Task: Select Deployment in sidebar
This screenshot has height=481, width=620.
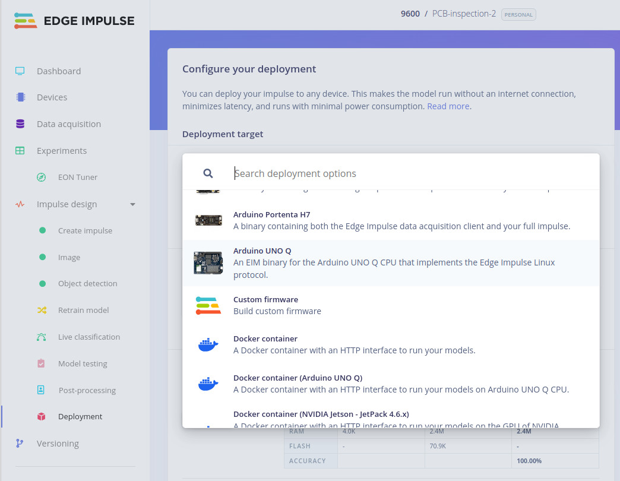Action: pos(80,417)
